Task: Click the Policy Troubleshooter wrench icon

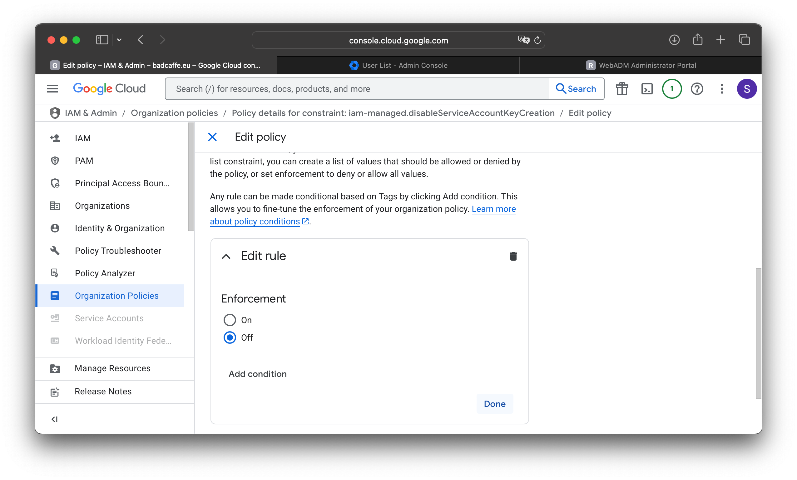Action: [x=55, y=251]
